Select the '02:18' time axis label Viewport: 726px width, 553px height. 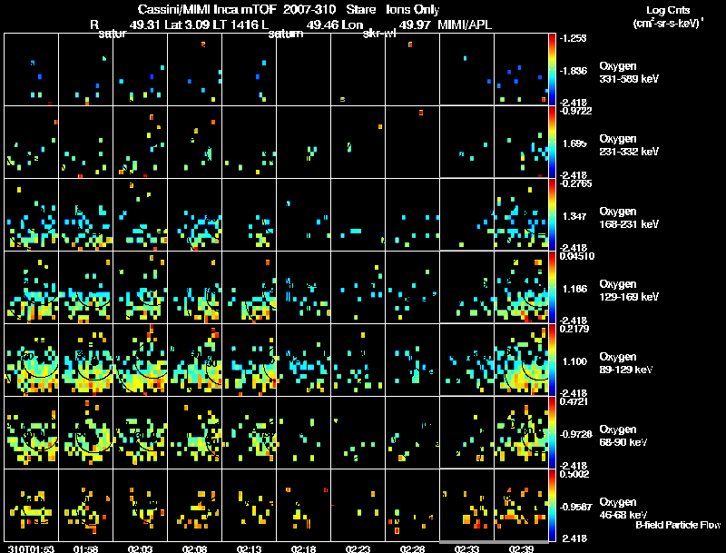pyautogui.click(x=303, y=549)
